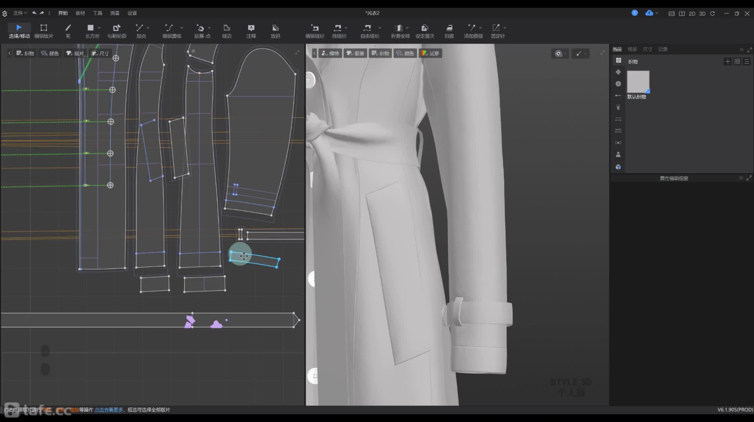Select the 加点 add point tool

tap(140, 31)
